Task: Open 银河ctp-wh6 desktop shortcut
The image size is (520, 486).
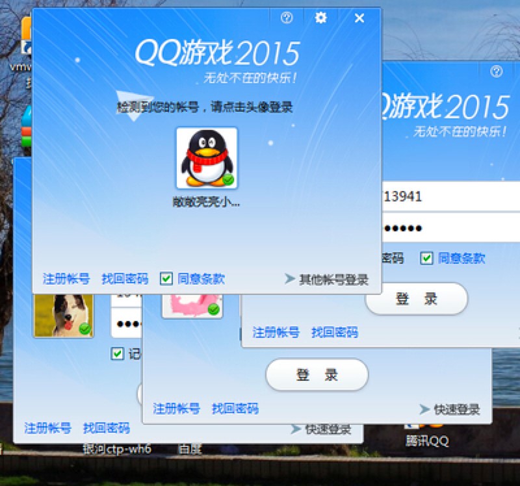Action: 117,449
